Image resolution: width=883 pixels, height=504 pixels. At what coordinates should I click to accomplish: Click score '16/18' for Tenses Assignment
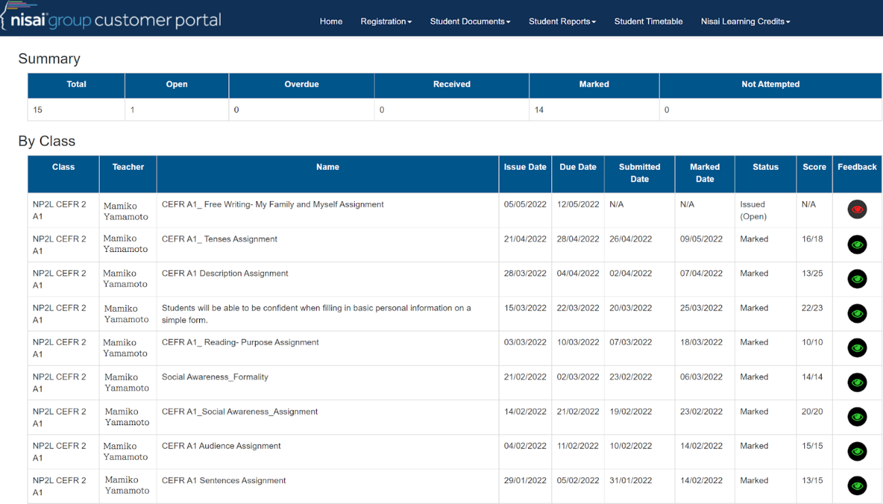click(x=812, y=239)
